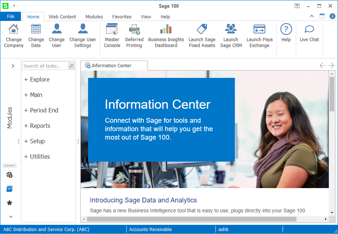This screenshot has width=338, height=234.
Task: Expand the Period End task group
Action: [x=41, y=110]
